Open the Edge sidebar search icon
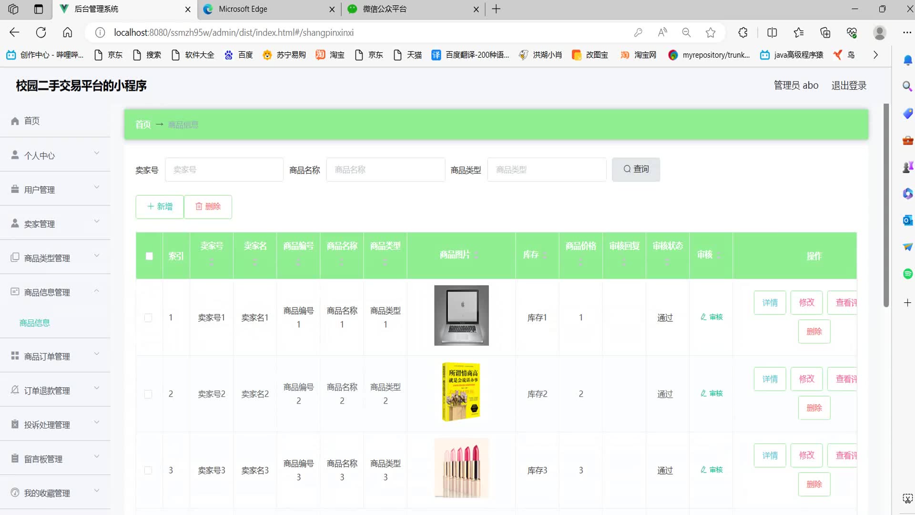Image resolution: width=915 pixels, height=515 pixels. 907,86
